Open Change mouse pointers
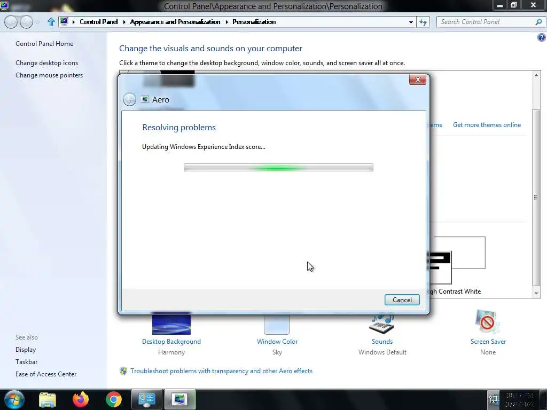This screenshot has height=410, width=547. click(49, 75)
